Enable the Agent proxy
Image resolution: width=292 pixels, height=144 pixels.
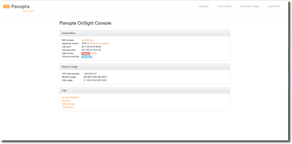tap(93, 53)
